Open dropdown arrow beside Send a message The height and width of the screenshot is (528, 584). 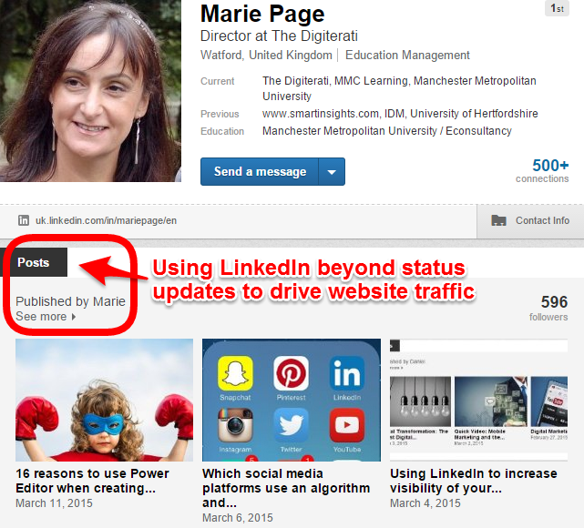click(332, 171)
